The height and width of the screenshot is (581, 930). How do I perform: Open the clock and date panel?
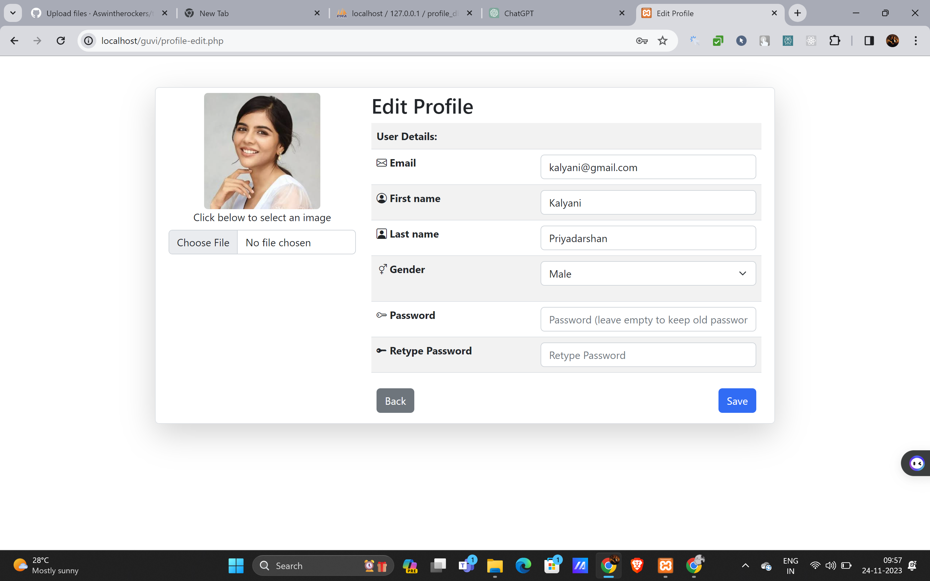(881, 566)
